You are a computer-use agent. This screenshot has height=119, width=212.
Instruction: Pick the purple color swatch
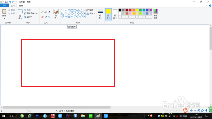coord(151,10)
